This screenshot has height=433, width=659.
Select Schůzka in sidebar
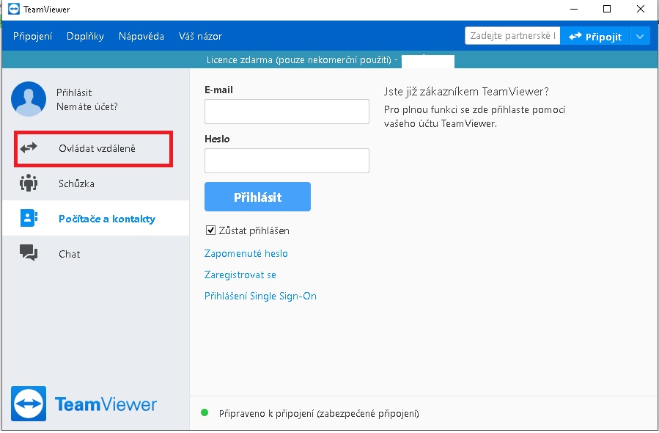(96, 183)
